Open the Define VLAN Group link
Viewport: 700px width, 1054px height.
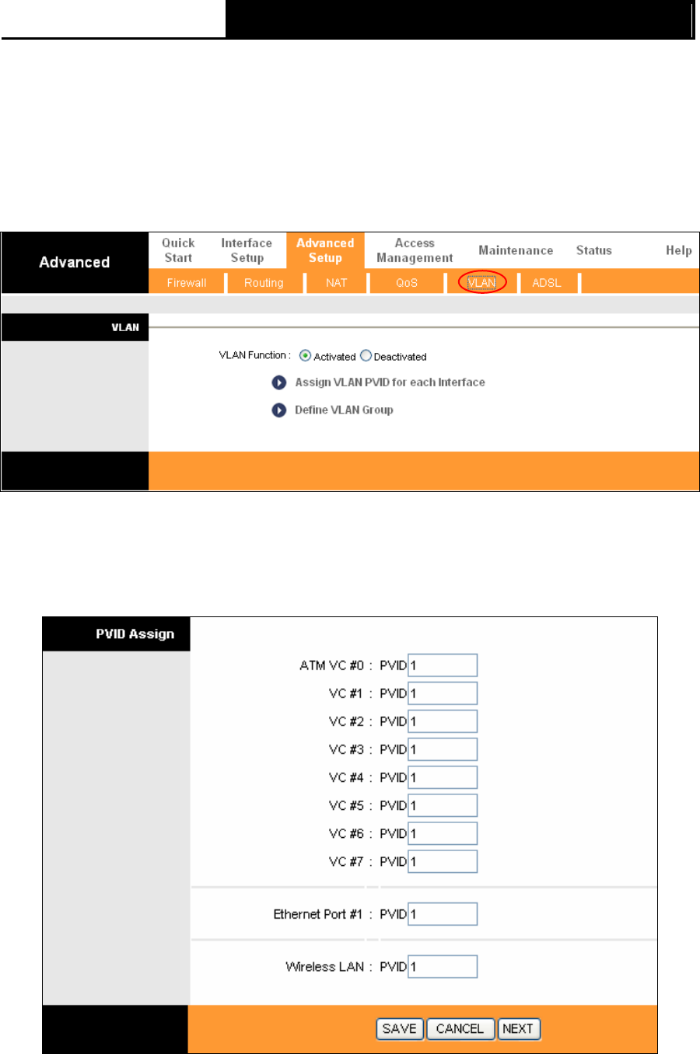(x=344, y=410)
